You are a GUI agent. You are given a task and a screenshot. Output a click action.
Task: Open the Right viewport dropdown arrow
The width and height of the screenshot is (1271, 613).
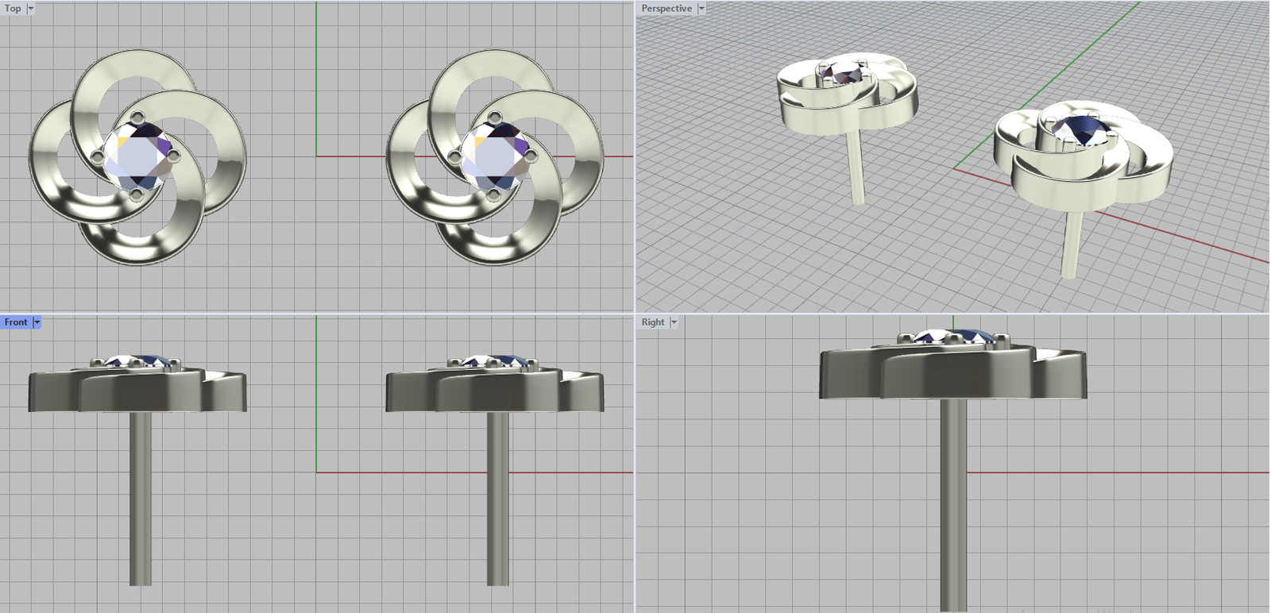pos(674,322)
